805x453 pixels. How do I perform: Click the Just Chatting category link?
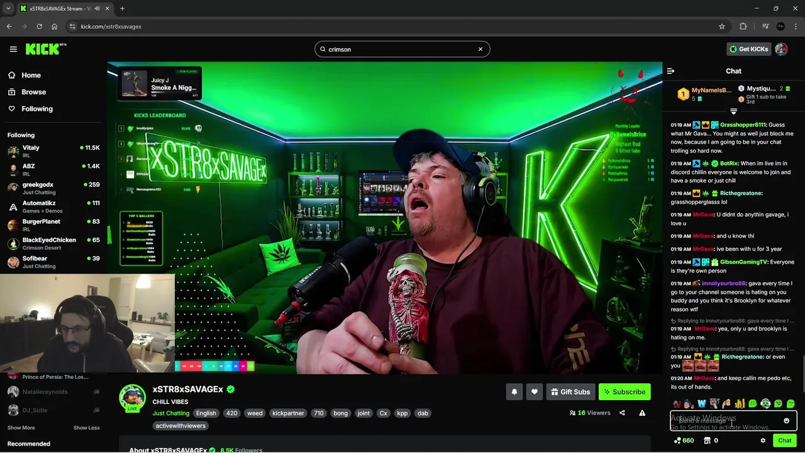(170, 413)
